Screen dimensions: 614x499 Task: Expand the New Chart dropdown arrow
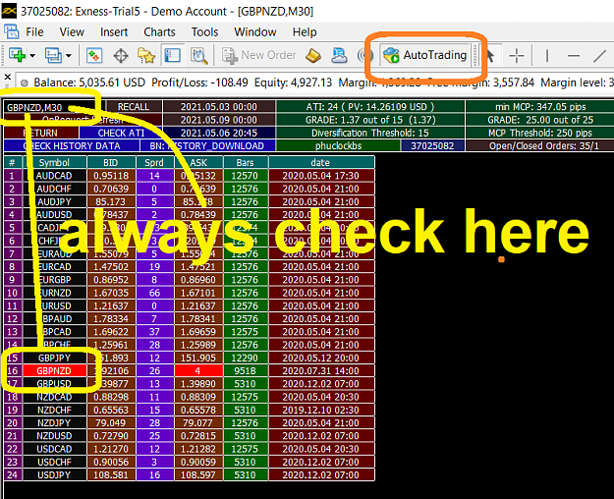(x=32, y=55)
